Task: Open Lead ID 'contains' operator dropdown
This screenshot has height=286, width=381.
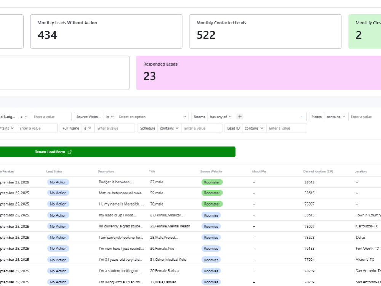Action: [x=254, y=128]
